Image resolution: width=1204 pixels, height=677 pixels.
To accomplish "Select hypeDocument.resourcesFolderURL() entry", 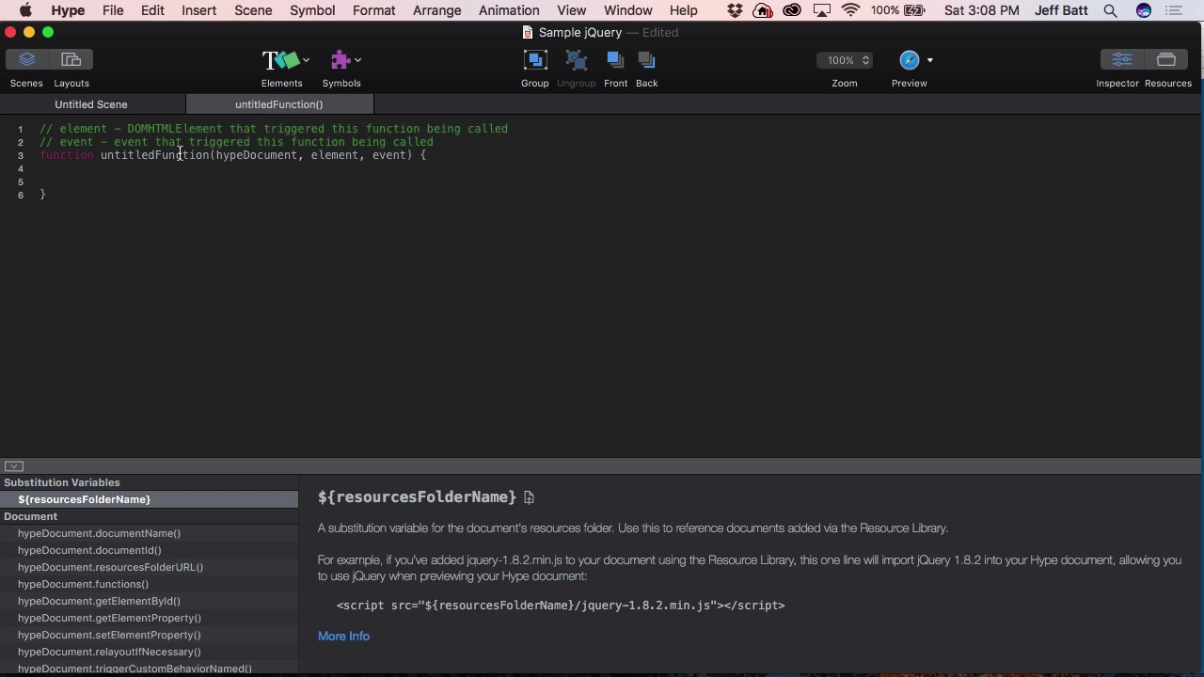I will click(149, 567).
